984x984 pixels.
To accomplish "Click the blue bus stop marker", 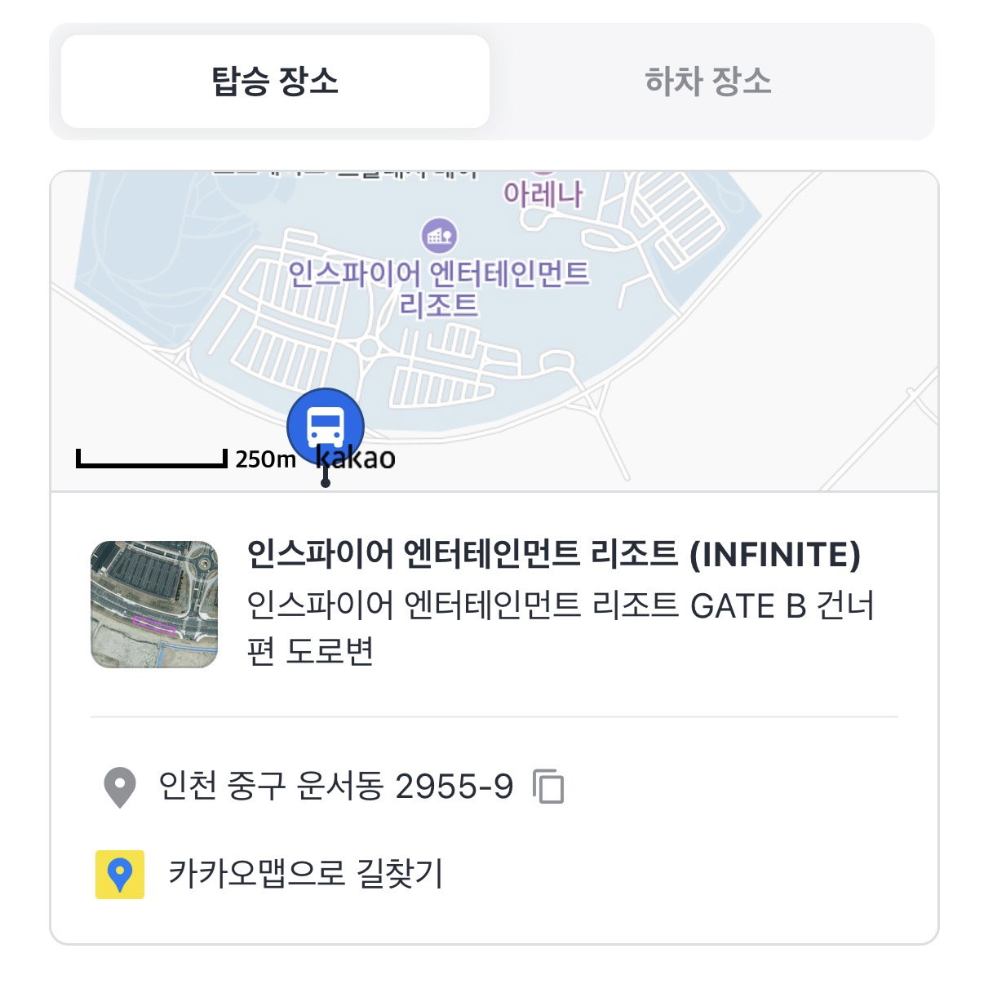I will coord(325,427).
